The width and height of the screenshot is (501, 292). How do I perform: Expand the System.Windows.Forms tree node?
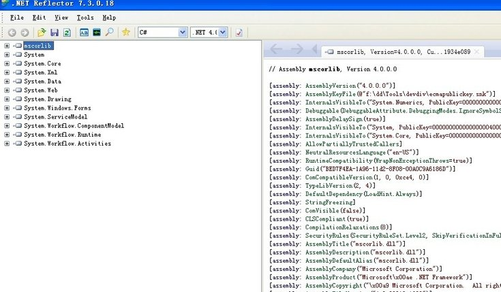[x=7, y=108]
